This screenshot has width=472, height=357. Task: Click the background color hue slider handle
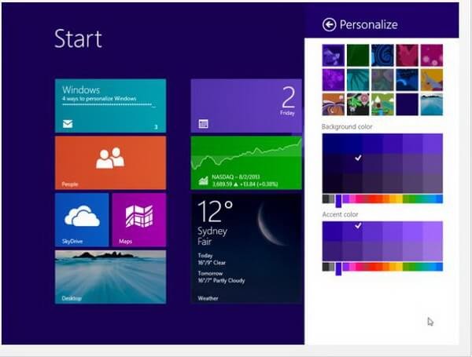pos(338,201)
